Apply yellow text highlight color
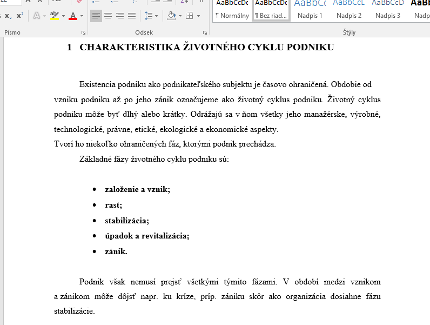This screenshot has height=325, width=430. 54,16
